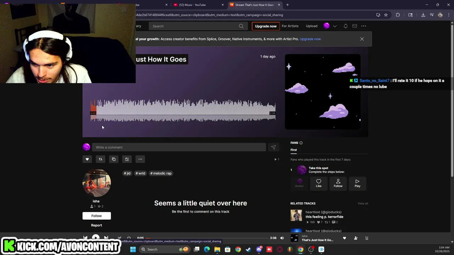Click the Upgrade now button
This screenshot has height=255, width=454.
[266, 26]
